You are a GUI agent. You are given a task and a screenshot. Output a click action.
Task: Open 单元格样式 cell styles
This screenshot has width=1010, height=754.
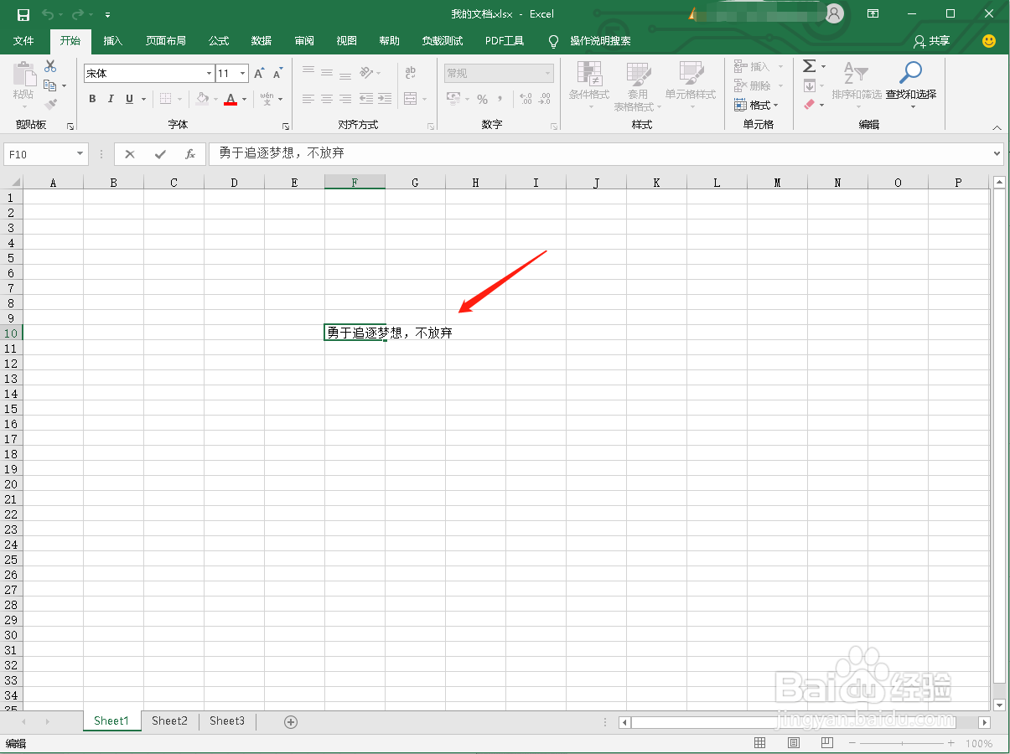691,85
